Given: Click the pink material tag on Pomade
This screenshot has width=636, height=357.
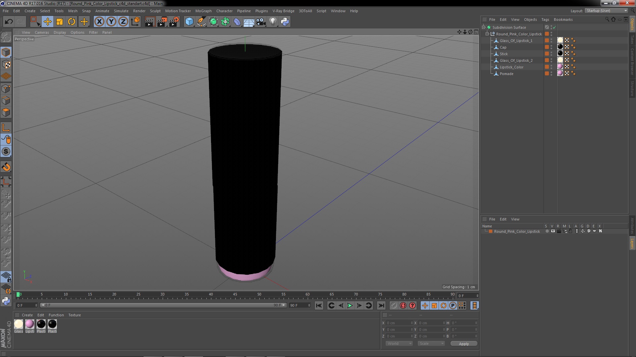Looking at the screenshot, I should 560,73.
